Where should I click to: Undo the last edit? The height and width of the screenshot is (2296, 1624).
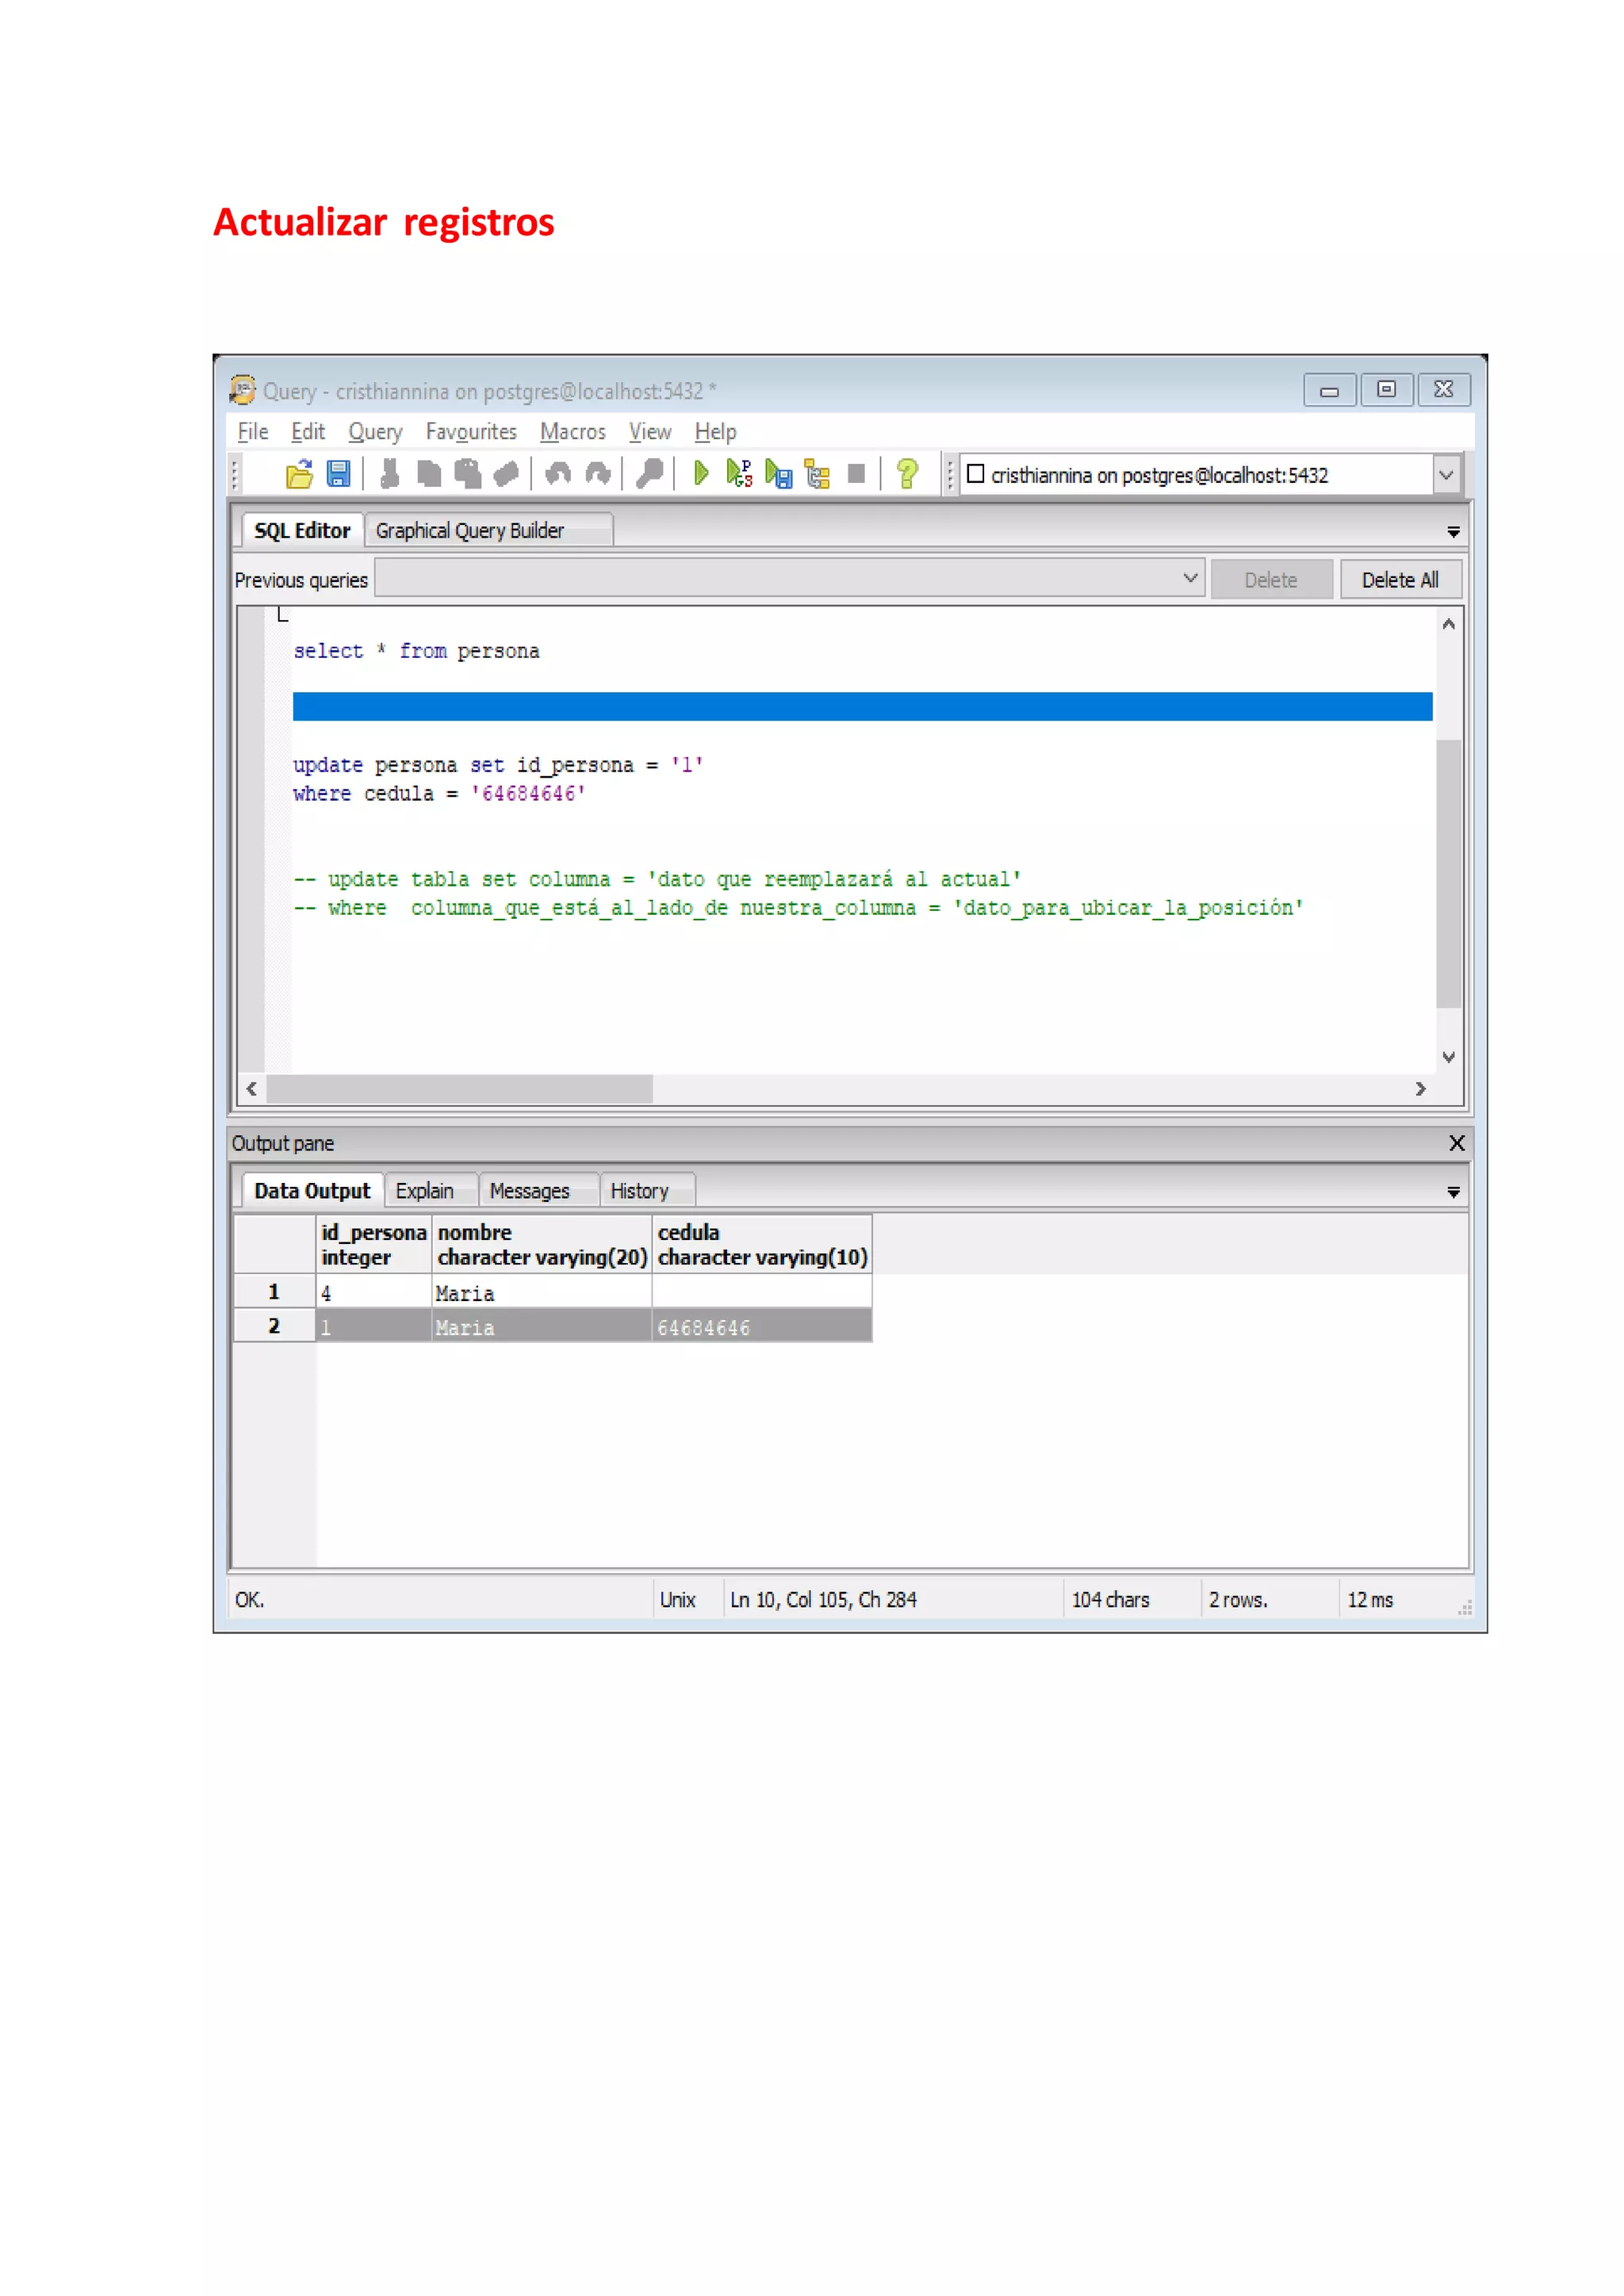click(x=558, y=473)
